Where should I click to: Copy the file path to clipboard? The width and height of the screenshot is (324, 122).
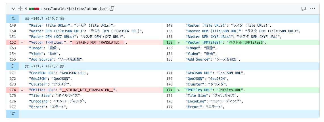pos(112,9)
